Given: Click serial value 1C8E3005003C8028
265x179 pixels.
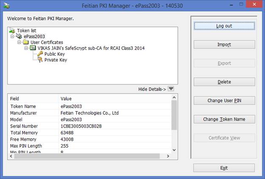Looking at the screenshot, I should pyautogui.click(x=81, y=126).
